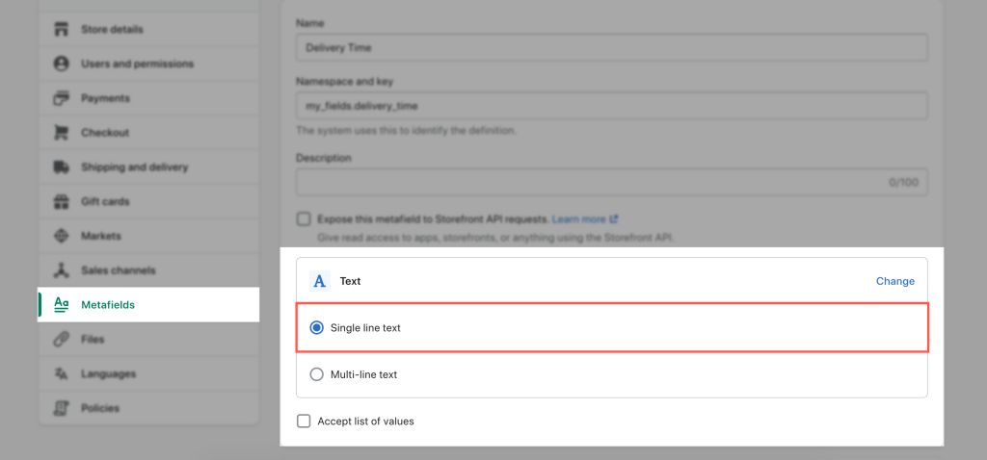This screenshot has height=460, width=987.
Task: Click the Files paperclip icon
Action: click(x=61, y=340)
